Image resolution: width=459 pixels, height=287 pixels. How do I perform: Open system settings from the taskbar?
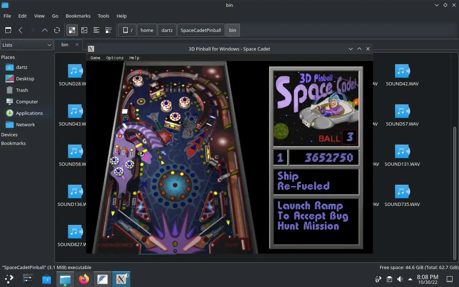pos(28,279)
